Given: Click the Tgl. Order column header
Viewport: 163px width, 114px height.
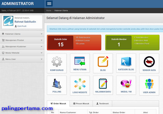Looking at the screenshot, I should [x=94, y=112].
